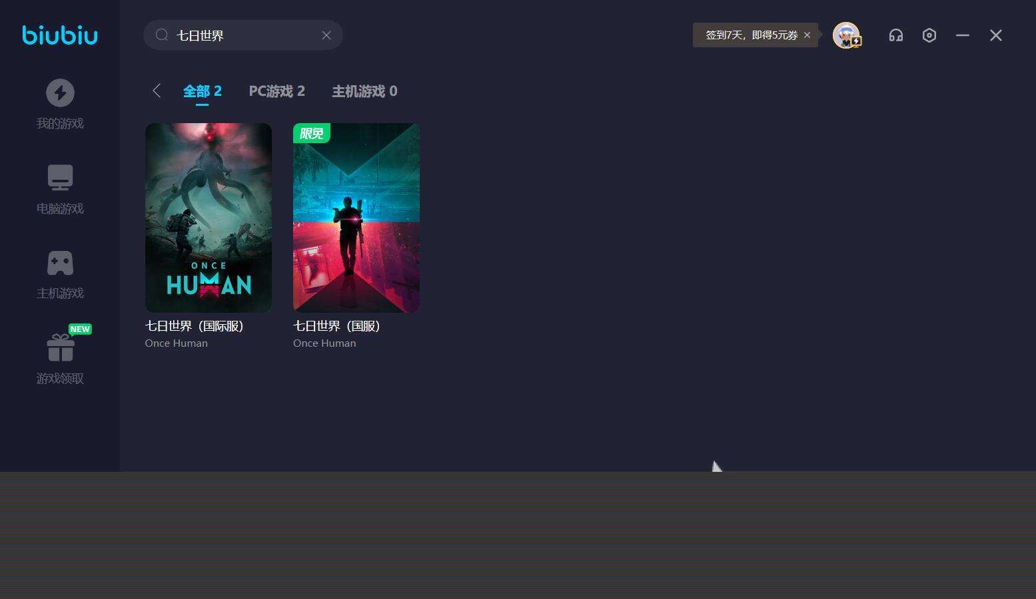Open settings hexagon icon
Viewport: 1036px width, 599px height.
[x=929, y=35]
